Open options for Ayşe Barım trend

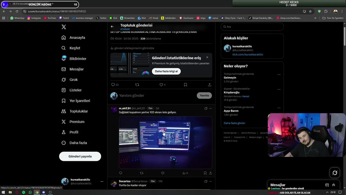coord(279,108)
